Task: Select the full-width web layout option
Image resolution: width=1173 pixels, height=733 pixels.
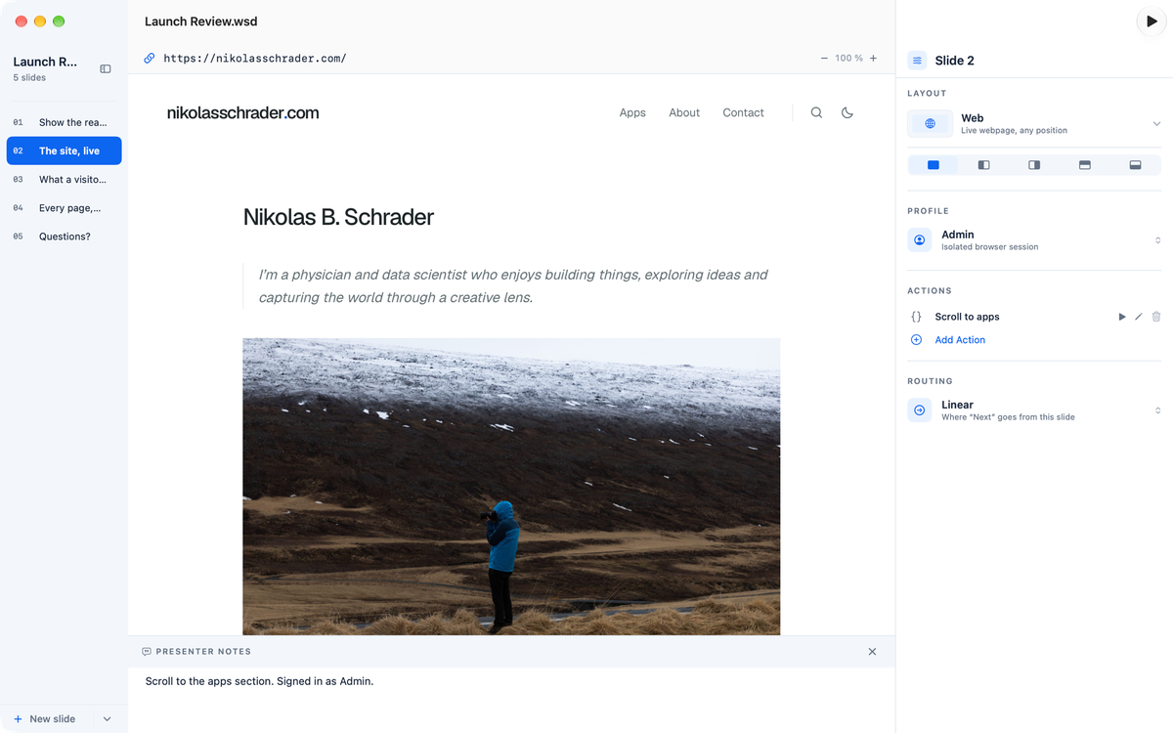Action: [934, 165]
